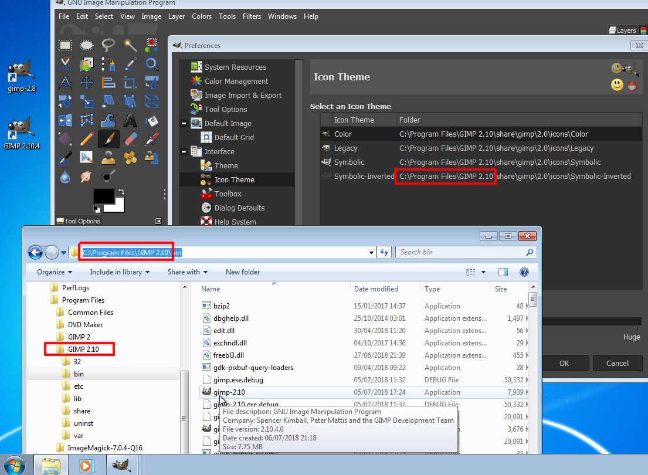Select the Scale tool
The image size is (648, 475).
86,101
